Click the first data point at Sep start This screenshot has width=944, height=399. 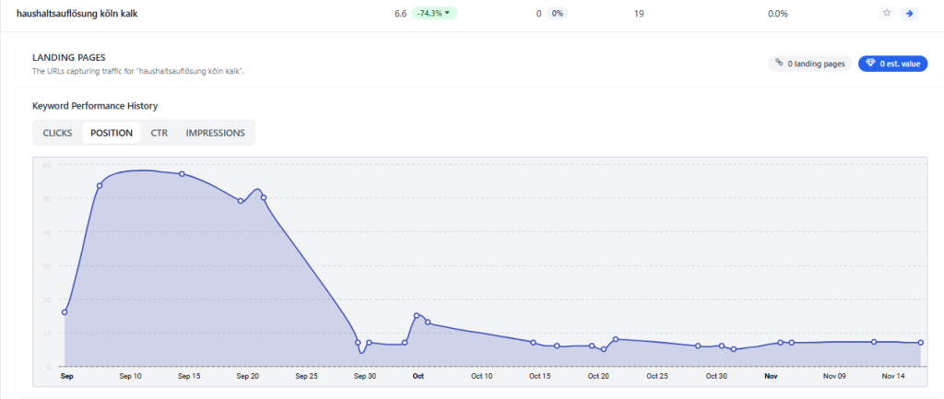tap(65, 312)
